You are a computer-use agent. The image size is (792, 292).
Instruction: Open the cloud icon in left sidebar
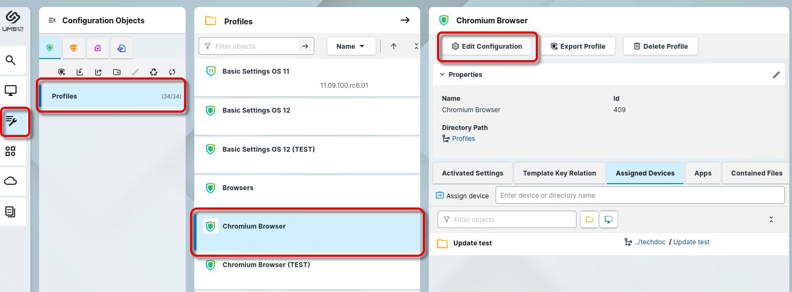coord(11,181)
